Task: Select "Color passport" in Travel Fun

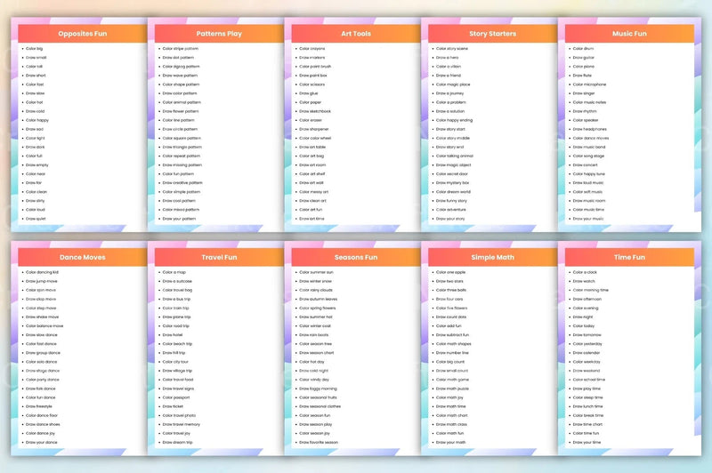Action: (x=176, y=397)
